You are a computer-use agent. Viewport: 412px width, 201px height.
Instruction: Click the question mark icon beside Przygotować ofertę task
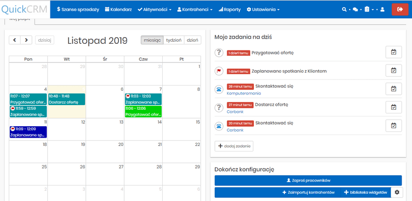[x=218, y=53]
